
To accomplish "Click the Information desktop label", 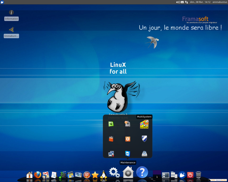I will (11, 19).
